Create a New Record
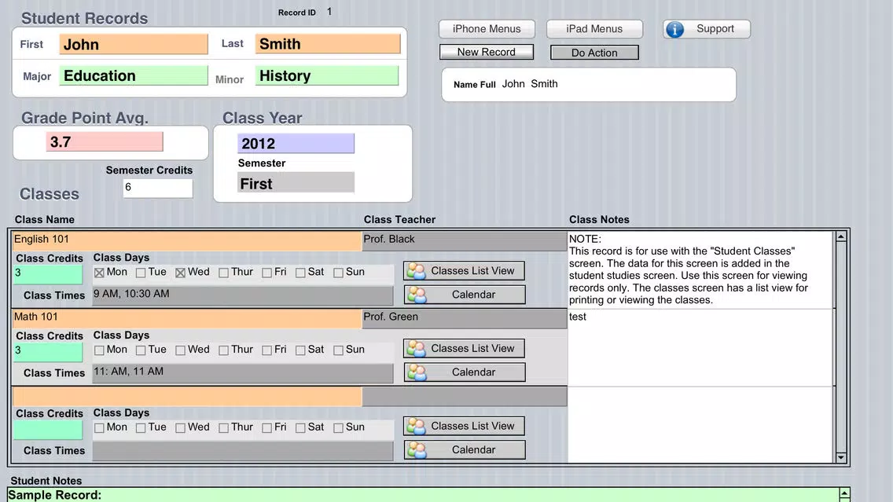Image resolution: width=893 pixels, height=502 pixels. [487, 52]
